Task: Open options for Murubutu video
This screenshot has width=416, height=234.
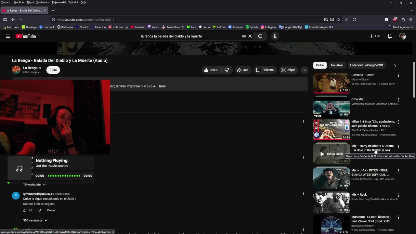Action: pos(398,217)
